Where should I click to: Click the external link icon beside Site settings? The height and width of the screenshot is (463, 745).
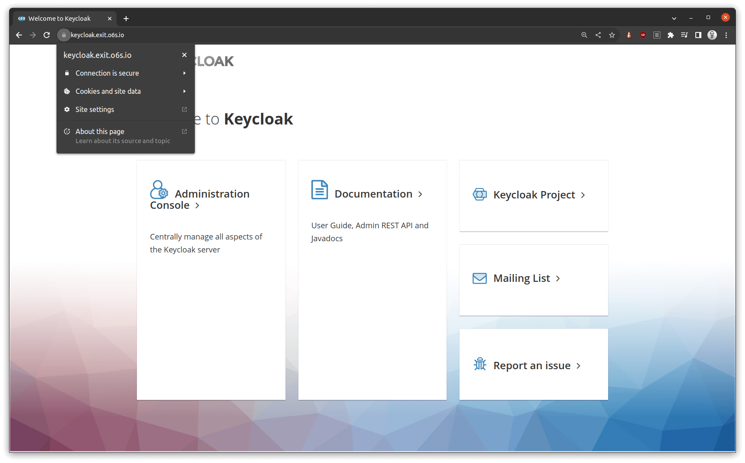tap(184, 109)
